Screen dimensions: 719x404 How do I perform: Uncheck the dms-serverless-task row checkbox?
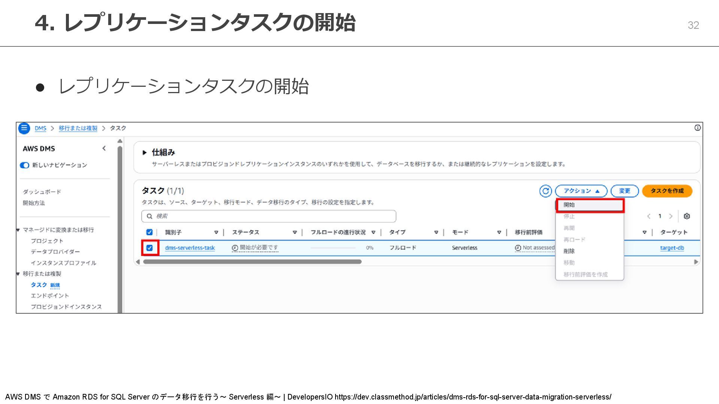pos(150,248)
